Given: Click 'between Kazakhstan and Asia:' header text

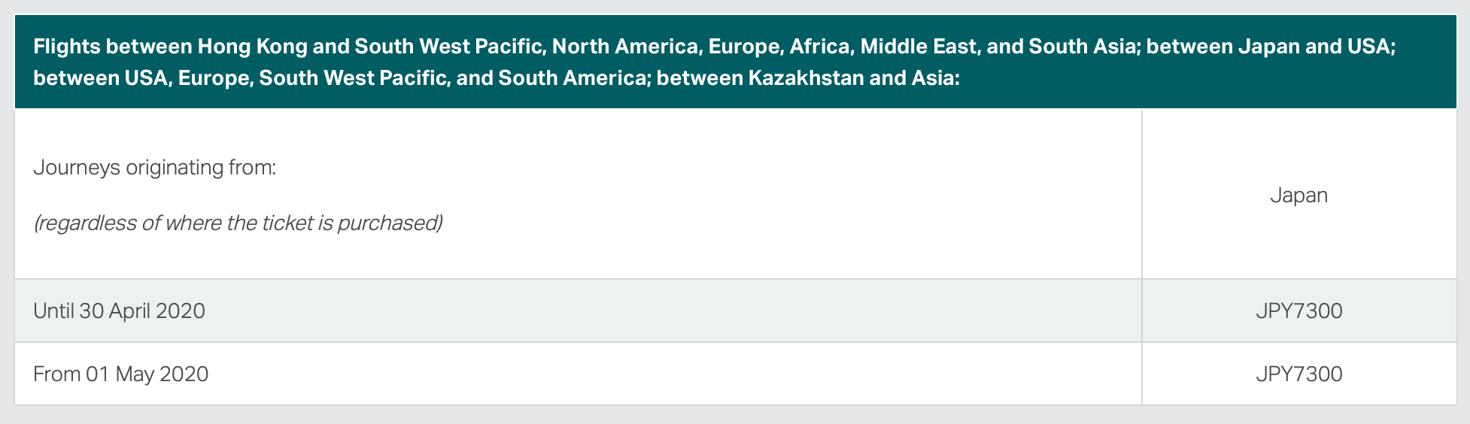Looking at the screenshot, I should 808,78.
